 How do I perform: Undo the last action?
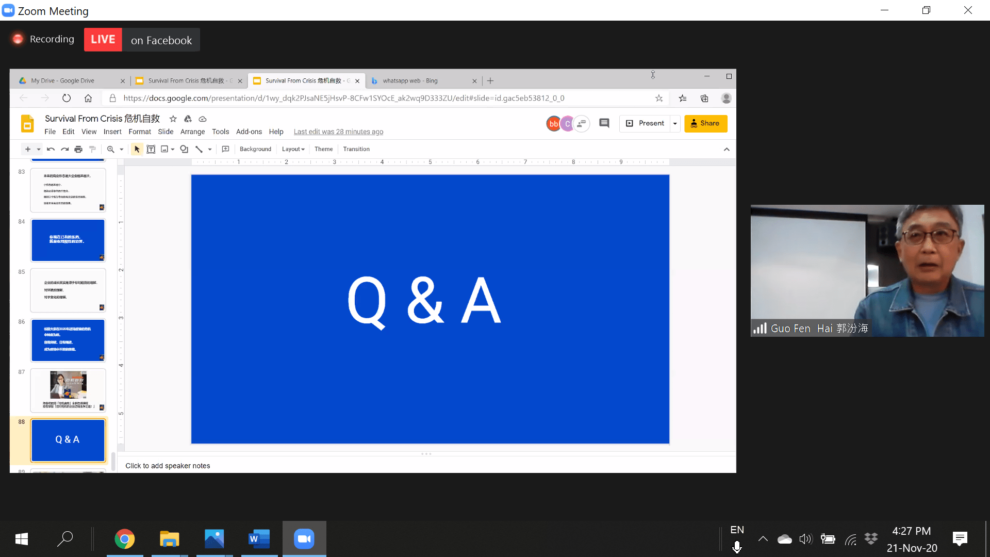[51, 149]
